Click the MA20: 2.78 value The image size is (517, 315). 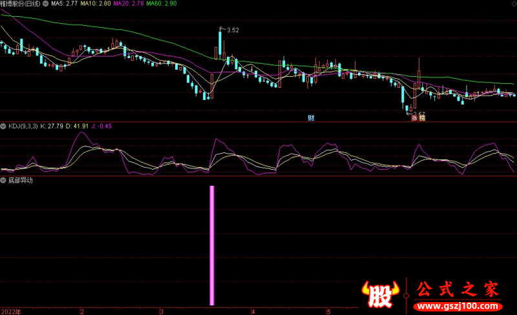point(129,4)
